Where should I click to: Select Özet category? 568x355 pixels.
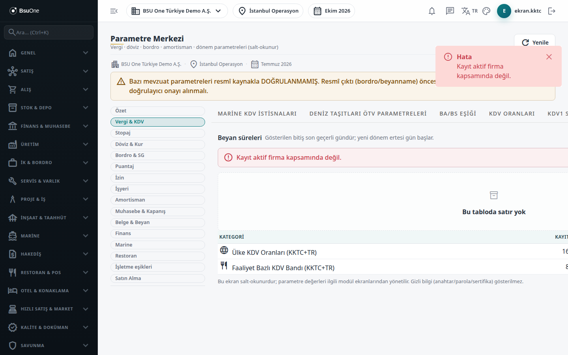point(158,111)
